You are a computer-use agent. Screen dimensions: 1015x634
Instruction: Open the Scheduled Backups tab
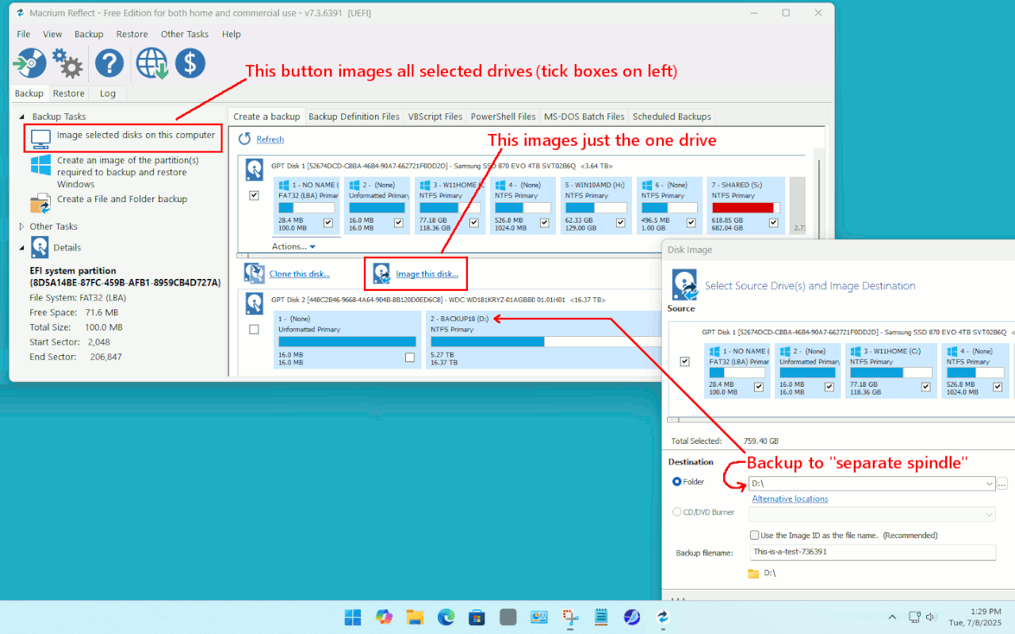point(672,116)
